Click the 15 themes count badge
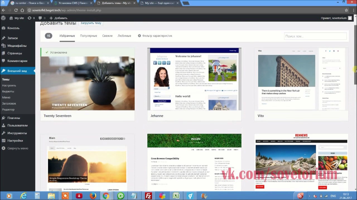357x200 pixels. [x=49, y=36]
